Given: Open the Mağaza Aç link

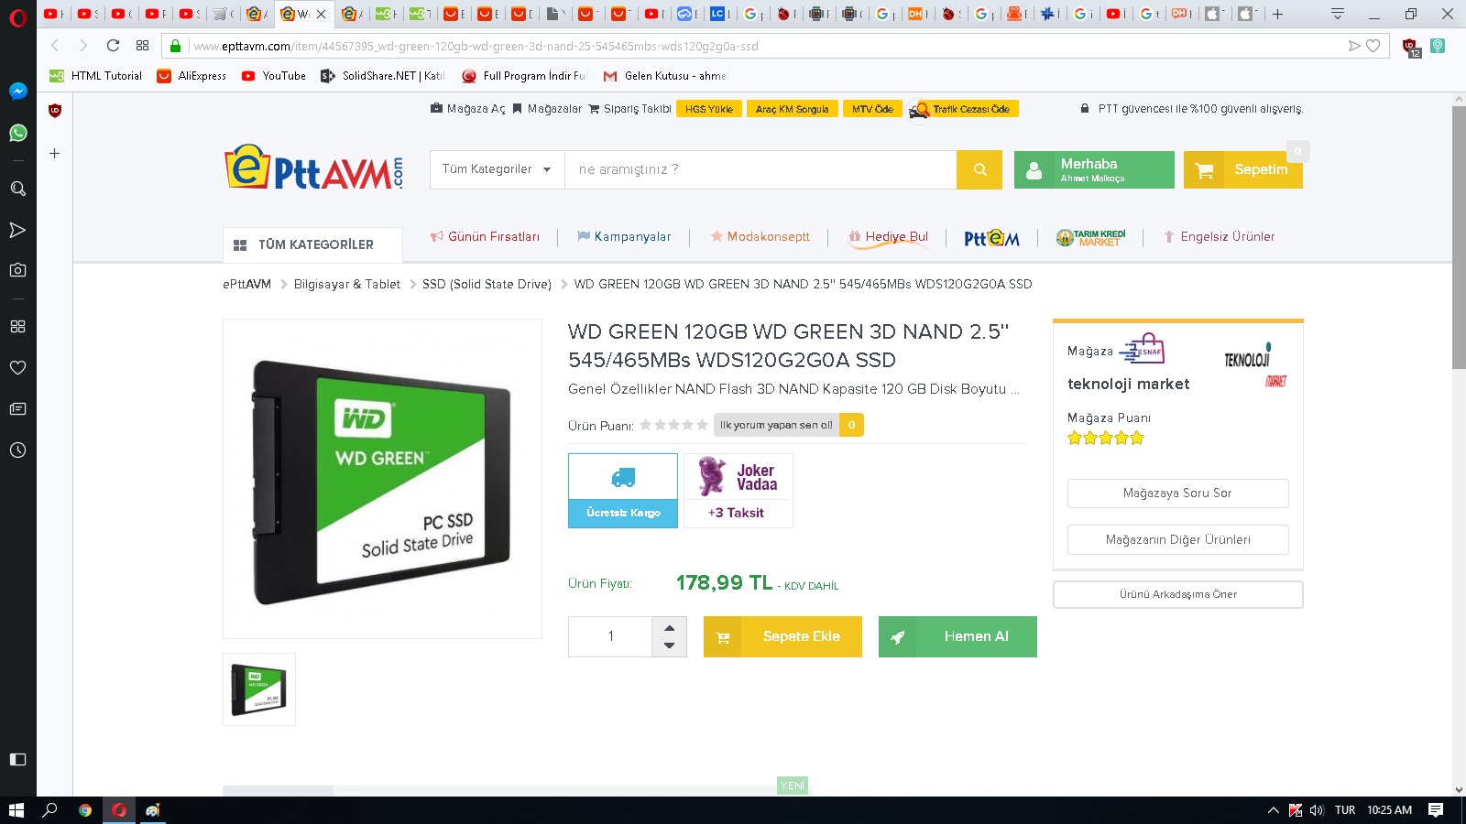Looking at the screenshot, I should [467, 109].
